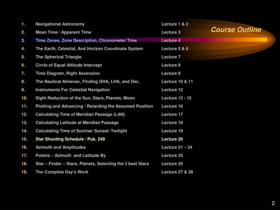Click Azimuth and Amplitudes topic

[x=60, y=147]
